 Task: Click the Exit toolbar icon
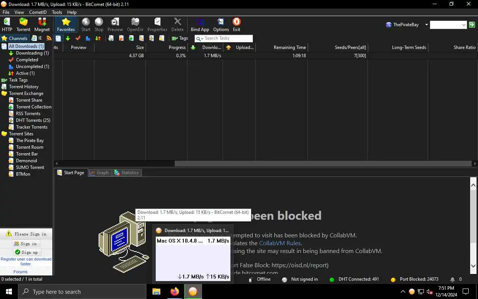(236, 25)
